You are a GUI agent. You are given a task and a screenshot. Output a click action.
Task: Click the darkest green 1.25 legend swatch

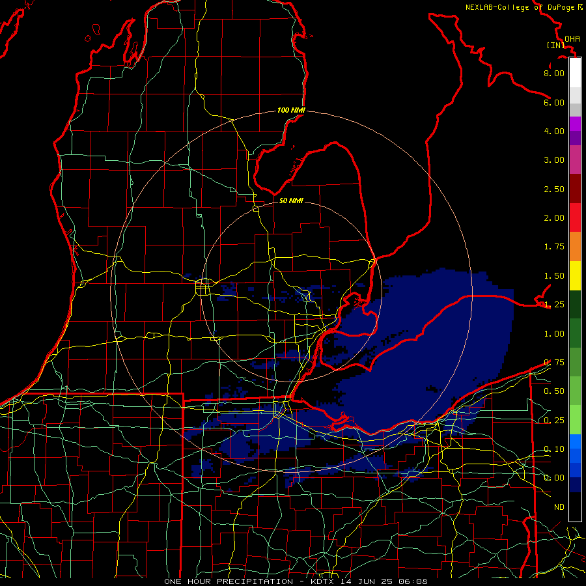(575, 304)
